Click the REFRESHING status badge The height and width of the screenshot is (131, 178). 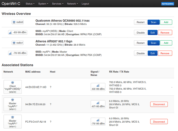click(x=168, y=4)
